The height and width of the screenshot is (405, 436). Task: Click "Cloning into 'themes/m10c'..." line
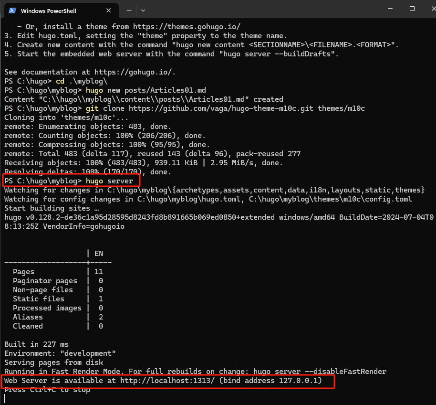66,117
